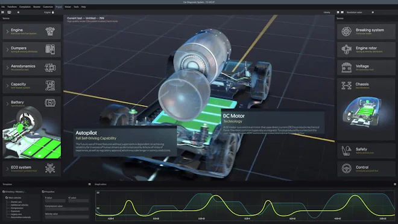Image resolution: width=398 pixels, height=224 pixels.
Task: Click the Engine rotor icon
Action: coord(346,50)
